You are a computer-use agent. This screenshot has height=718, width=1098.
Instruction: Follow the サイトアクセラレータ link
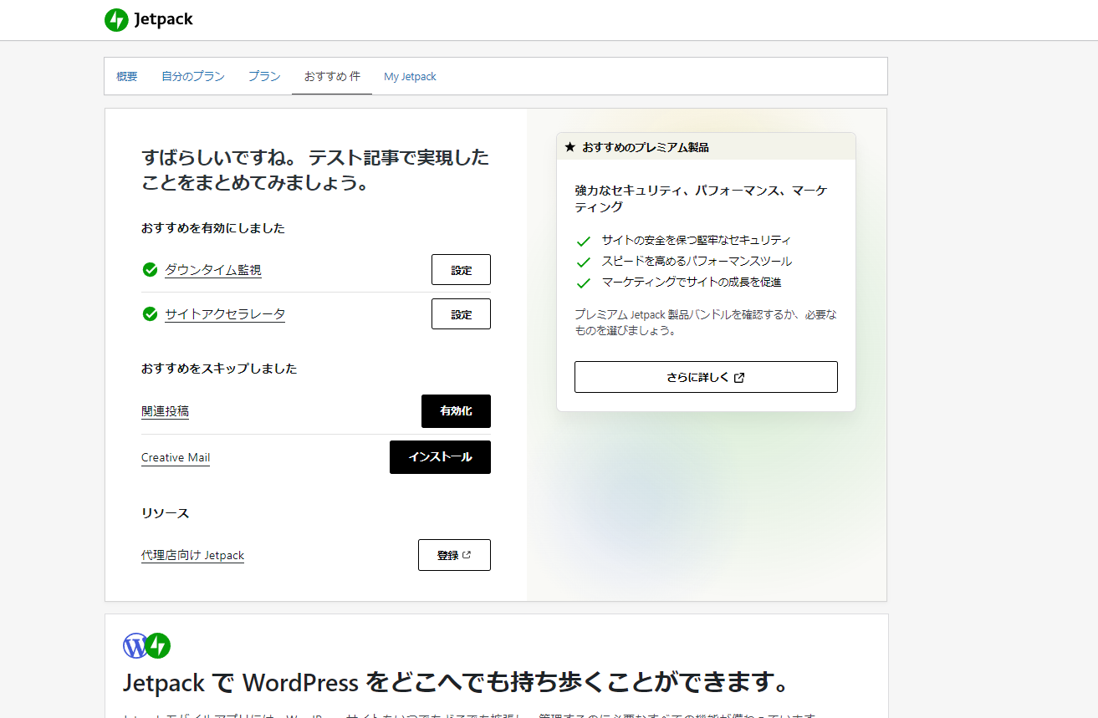225,314
